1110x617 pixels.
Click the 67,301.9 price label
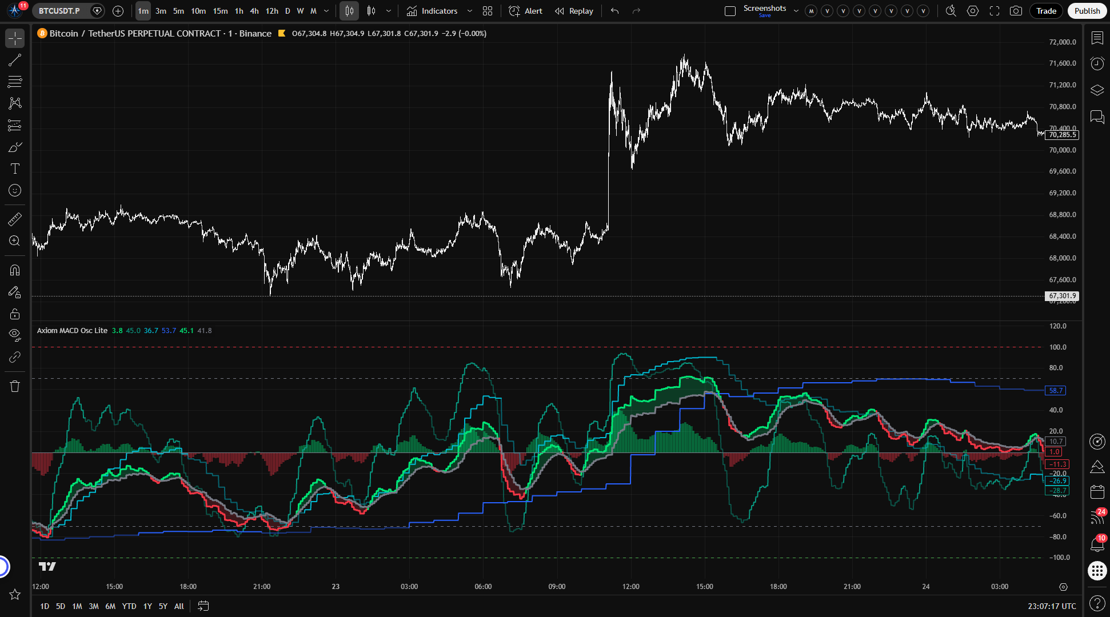coord(1062,296)
